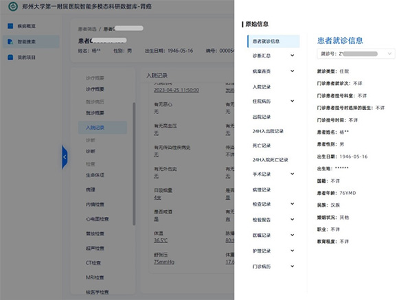Select 病理记录 in the 原始信息 menu
The image size is (412, 300).
(262, 189)
